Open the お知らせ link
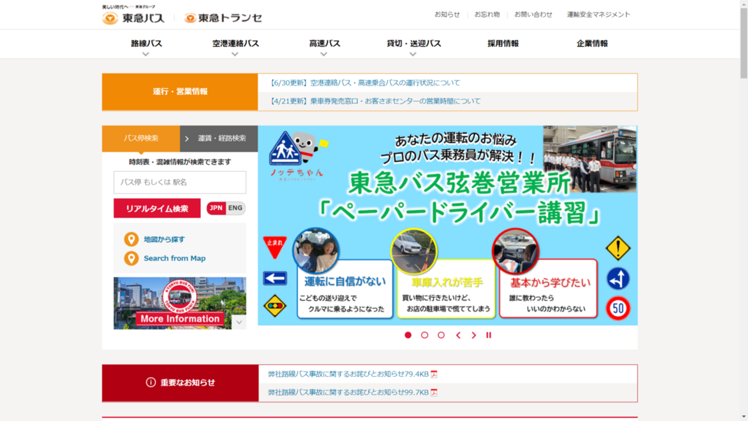 coord(447,14)
